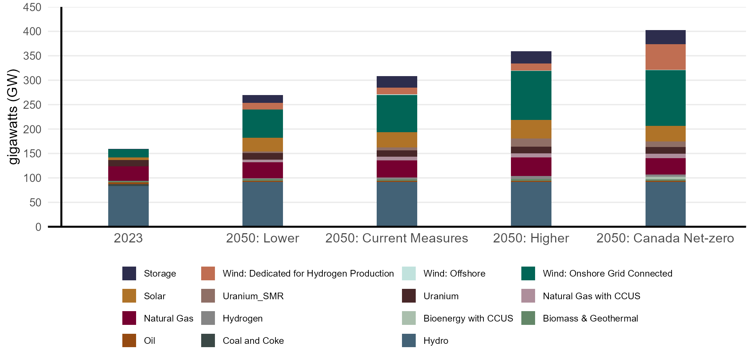Select the Natural Gas legend swatch

click(129, 318)
